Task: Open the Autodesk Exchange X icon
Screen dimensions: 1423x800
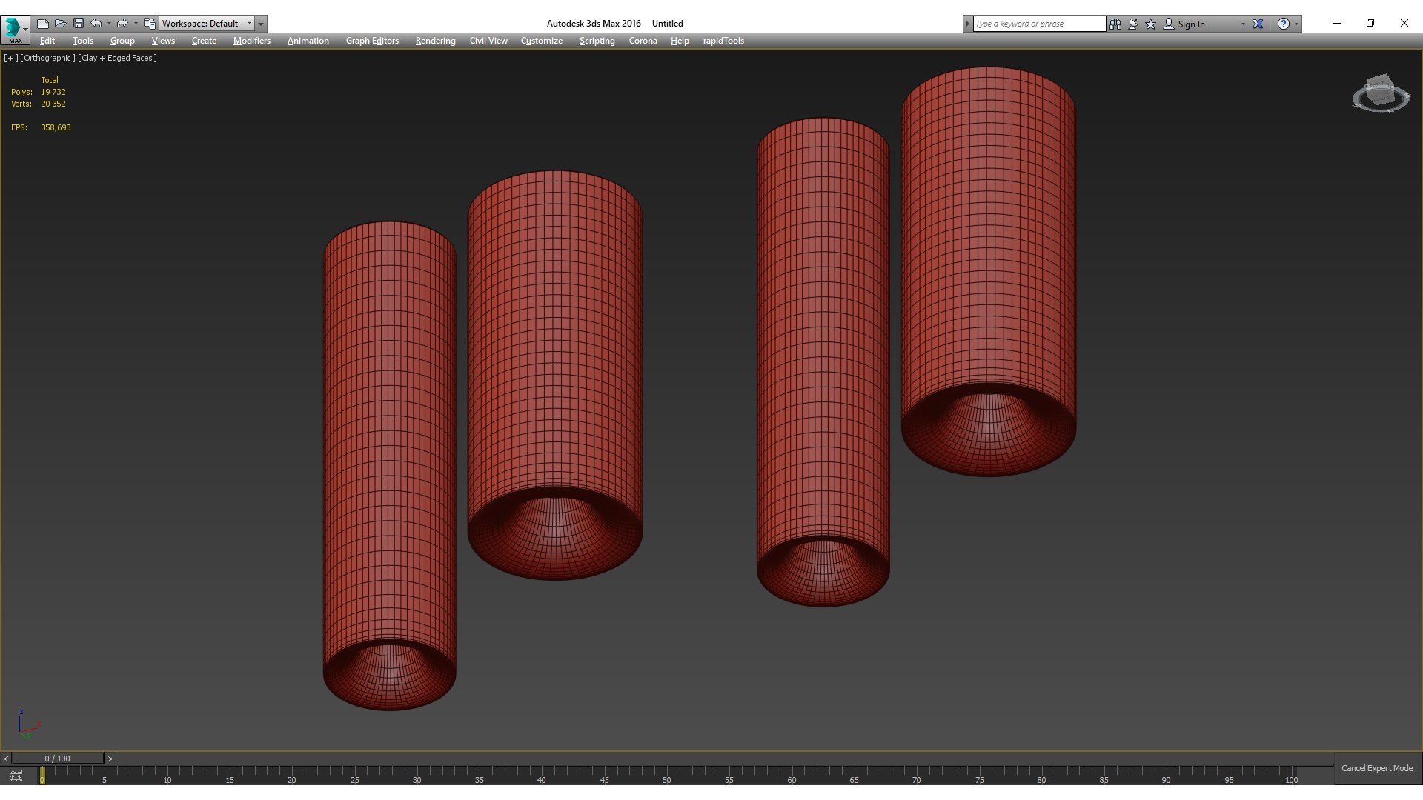Action: click(x=1258, y=24)
